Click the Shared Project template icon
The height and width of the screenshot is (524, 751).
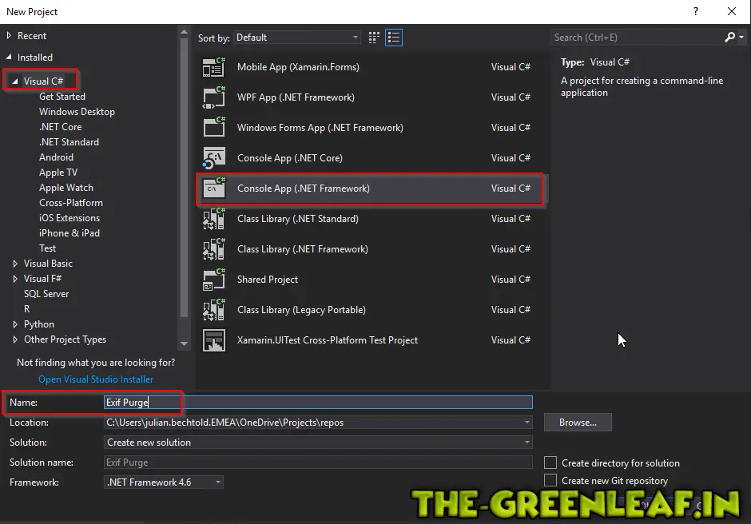(213, 280)
